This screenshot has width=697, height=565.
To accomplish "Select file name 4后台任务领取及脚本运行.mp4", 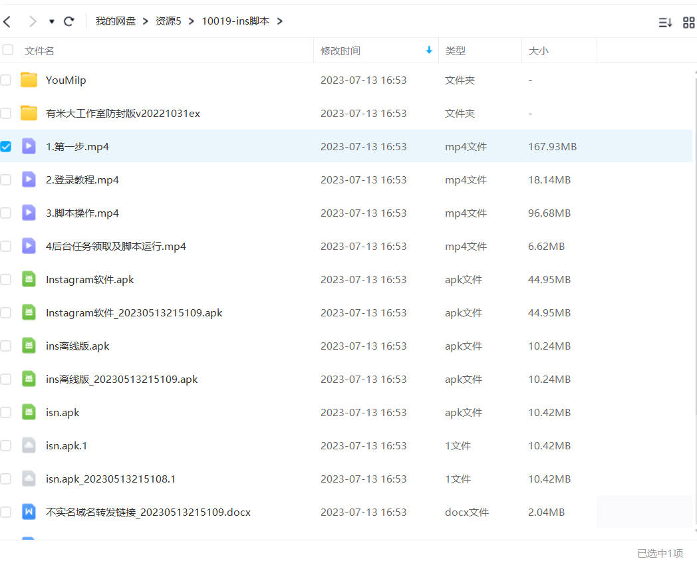I will tap(116, 247).
